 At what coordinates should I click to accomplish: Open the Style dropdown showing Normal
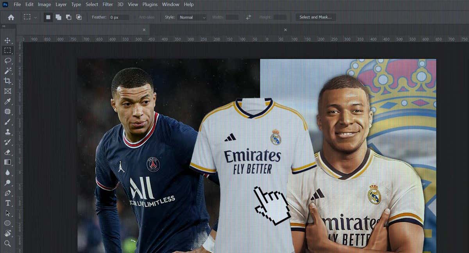pos(192,17)
